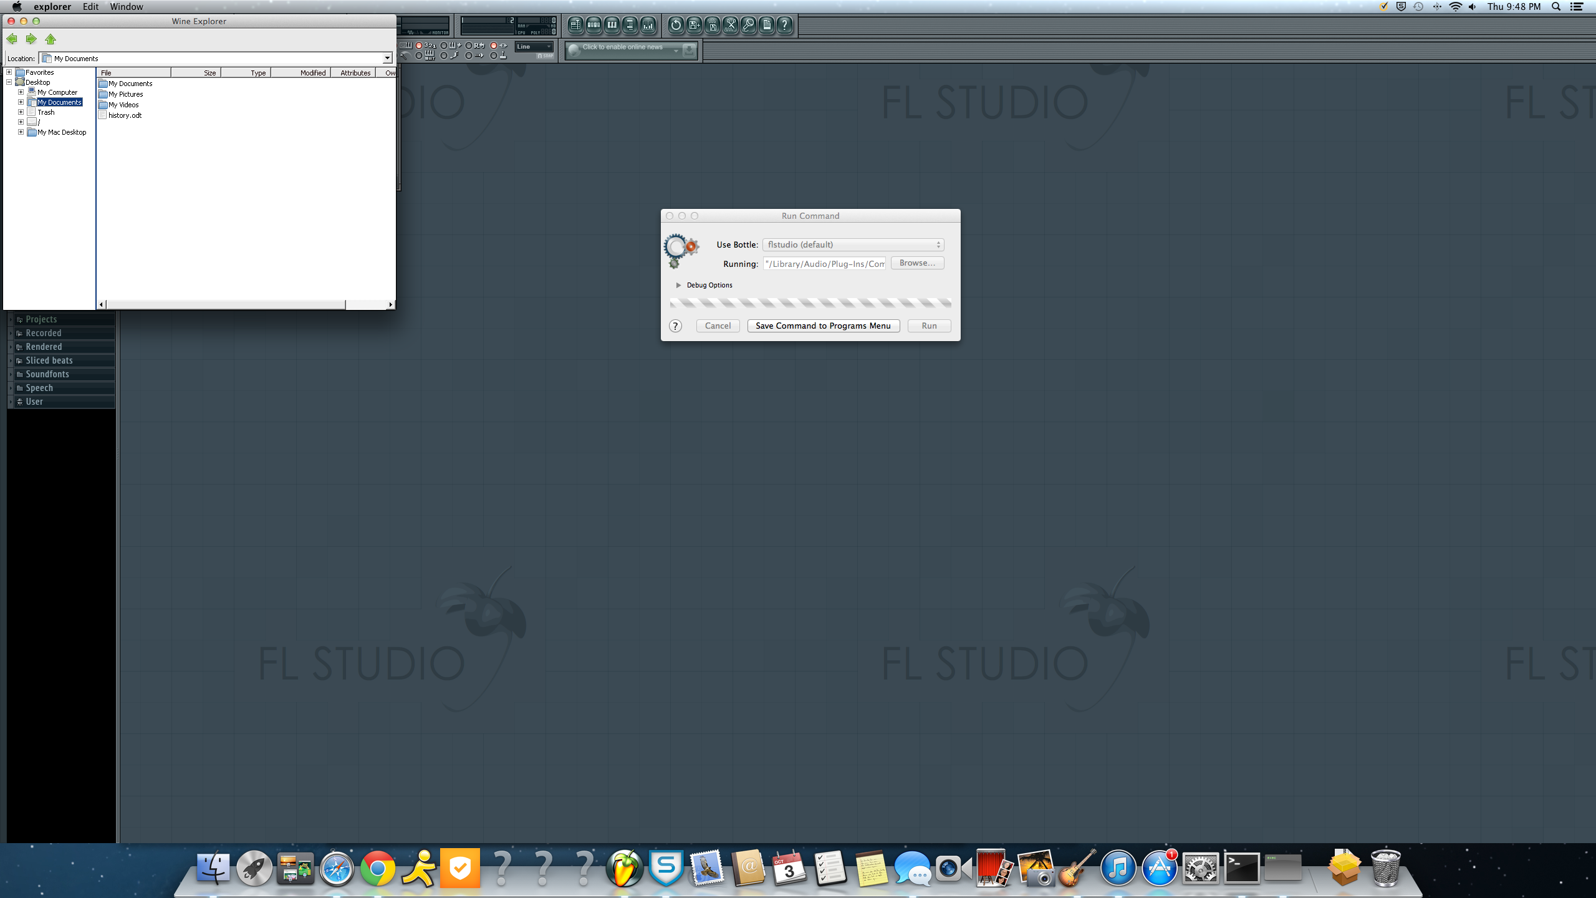Viewport: 1596px width, 898px height.
Task: Open Spotlight search in menu bar
Action: 1556,7
